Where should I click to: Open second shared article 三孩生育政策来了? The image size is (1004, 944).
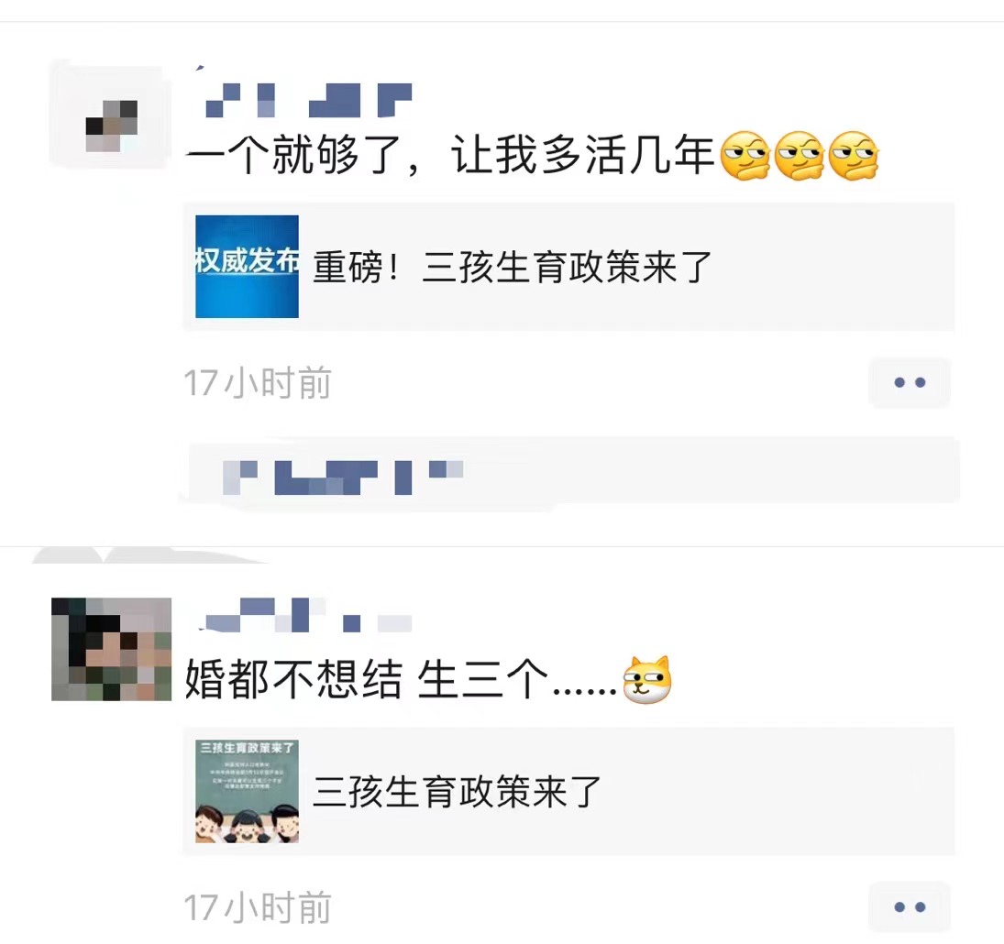click(457, 792)
